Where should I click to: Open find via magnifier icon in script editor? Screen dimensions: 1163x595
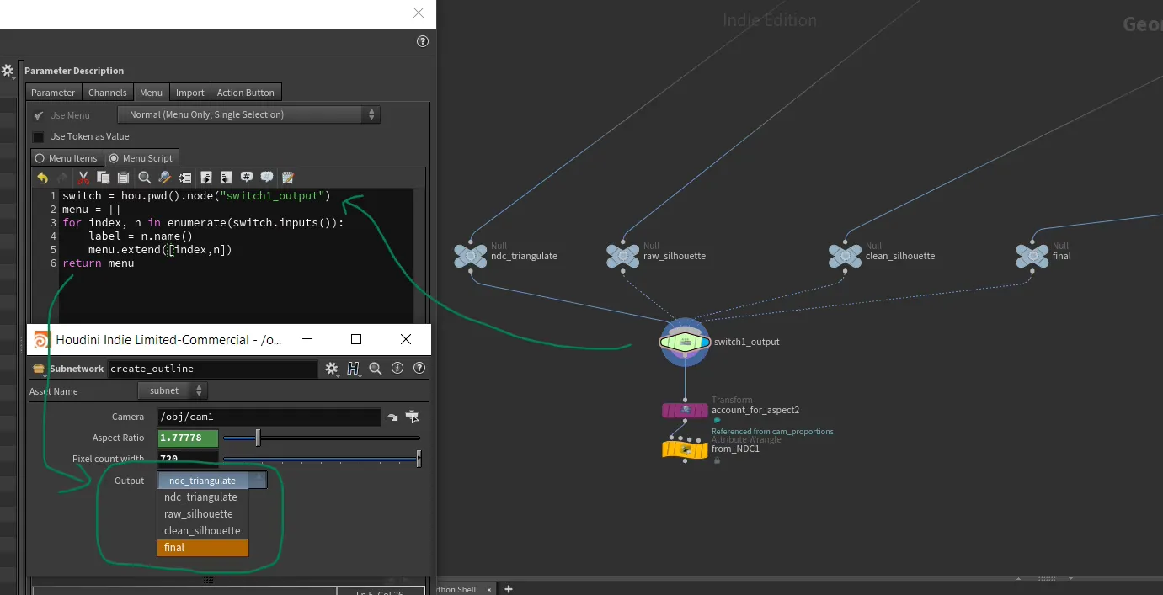point(145,178)
